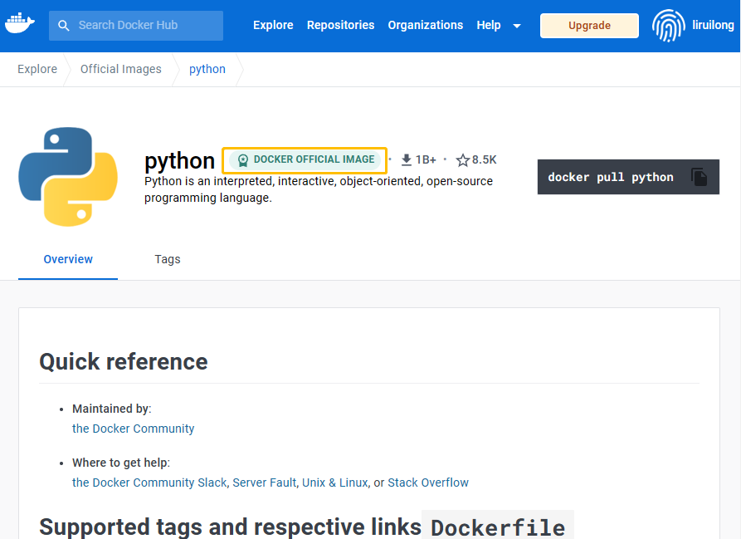This screenshot has width=741, height=539.
Task: Follow the Stack Overflow help link
Action: (x=427, y=483)
